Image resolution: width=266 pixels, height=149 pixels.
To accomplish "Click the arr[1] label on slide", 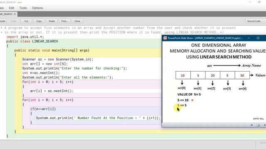I will click(x=197, y=88).
